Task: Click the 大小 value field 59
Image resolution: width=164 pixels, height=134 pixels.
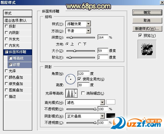Action: (x=103, y=51)
